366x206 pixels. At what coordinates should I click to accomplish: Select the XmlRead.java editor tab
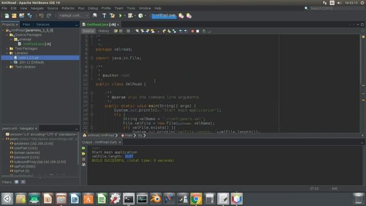101,25
